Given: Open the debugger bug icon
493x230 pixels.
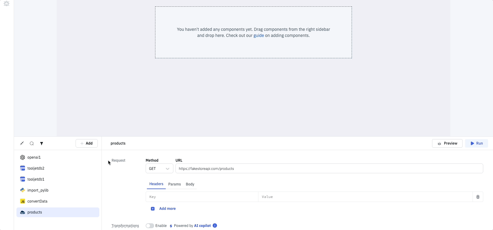Looking at the screenshot, I should coord(6,4).
